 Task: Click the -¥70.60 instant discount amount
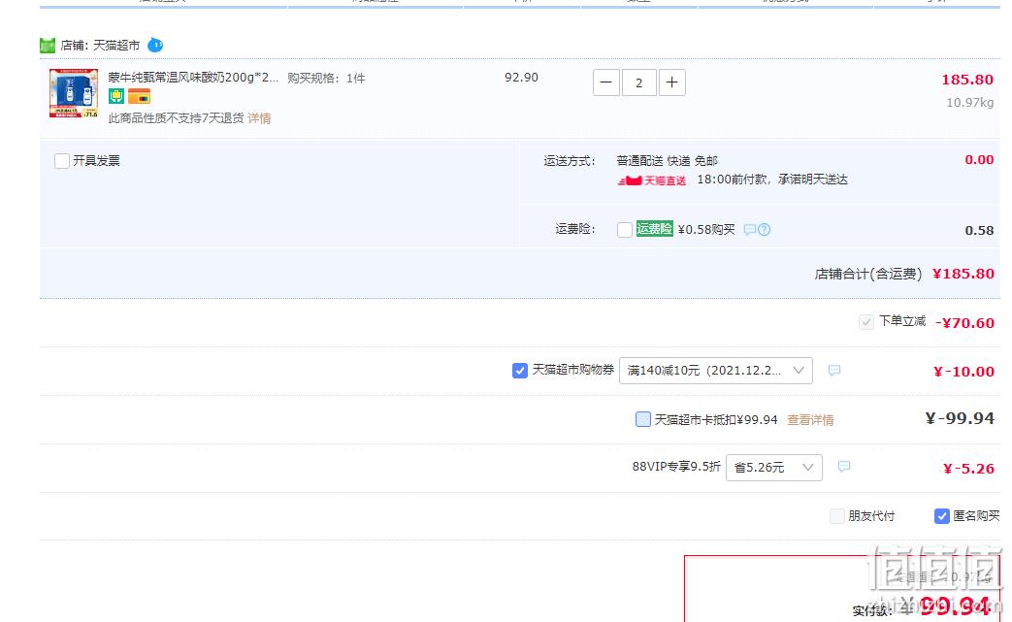[x=964, y=322]
